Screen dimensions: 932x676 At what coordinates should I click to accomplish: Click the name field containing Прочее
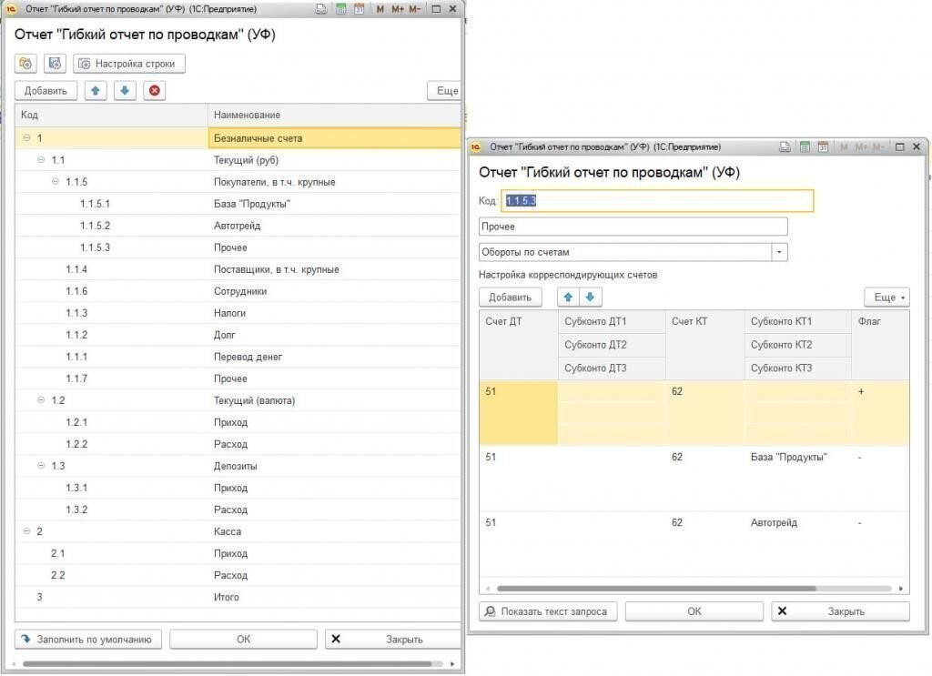pyautogui.click(x=633, y=227)
